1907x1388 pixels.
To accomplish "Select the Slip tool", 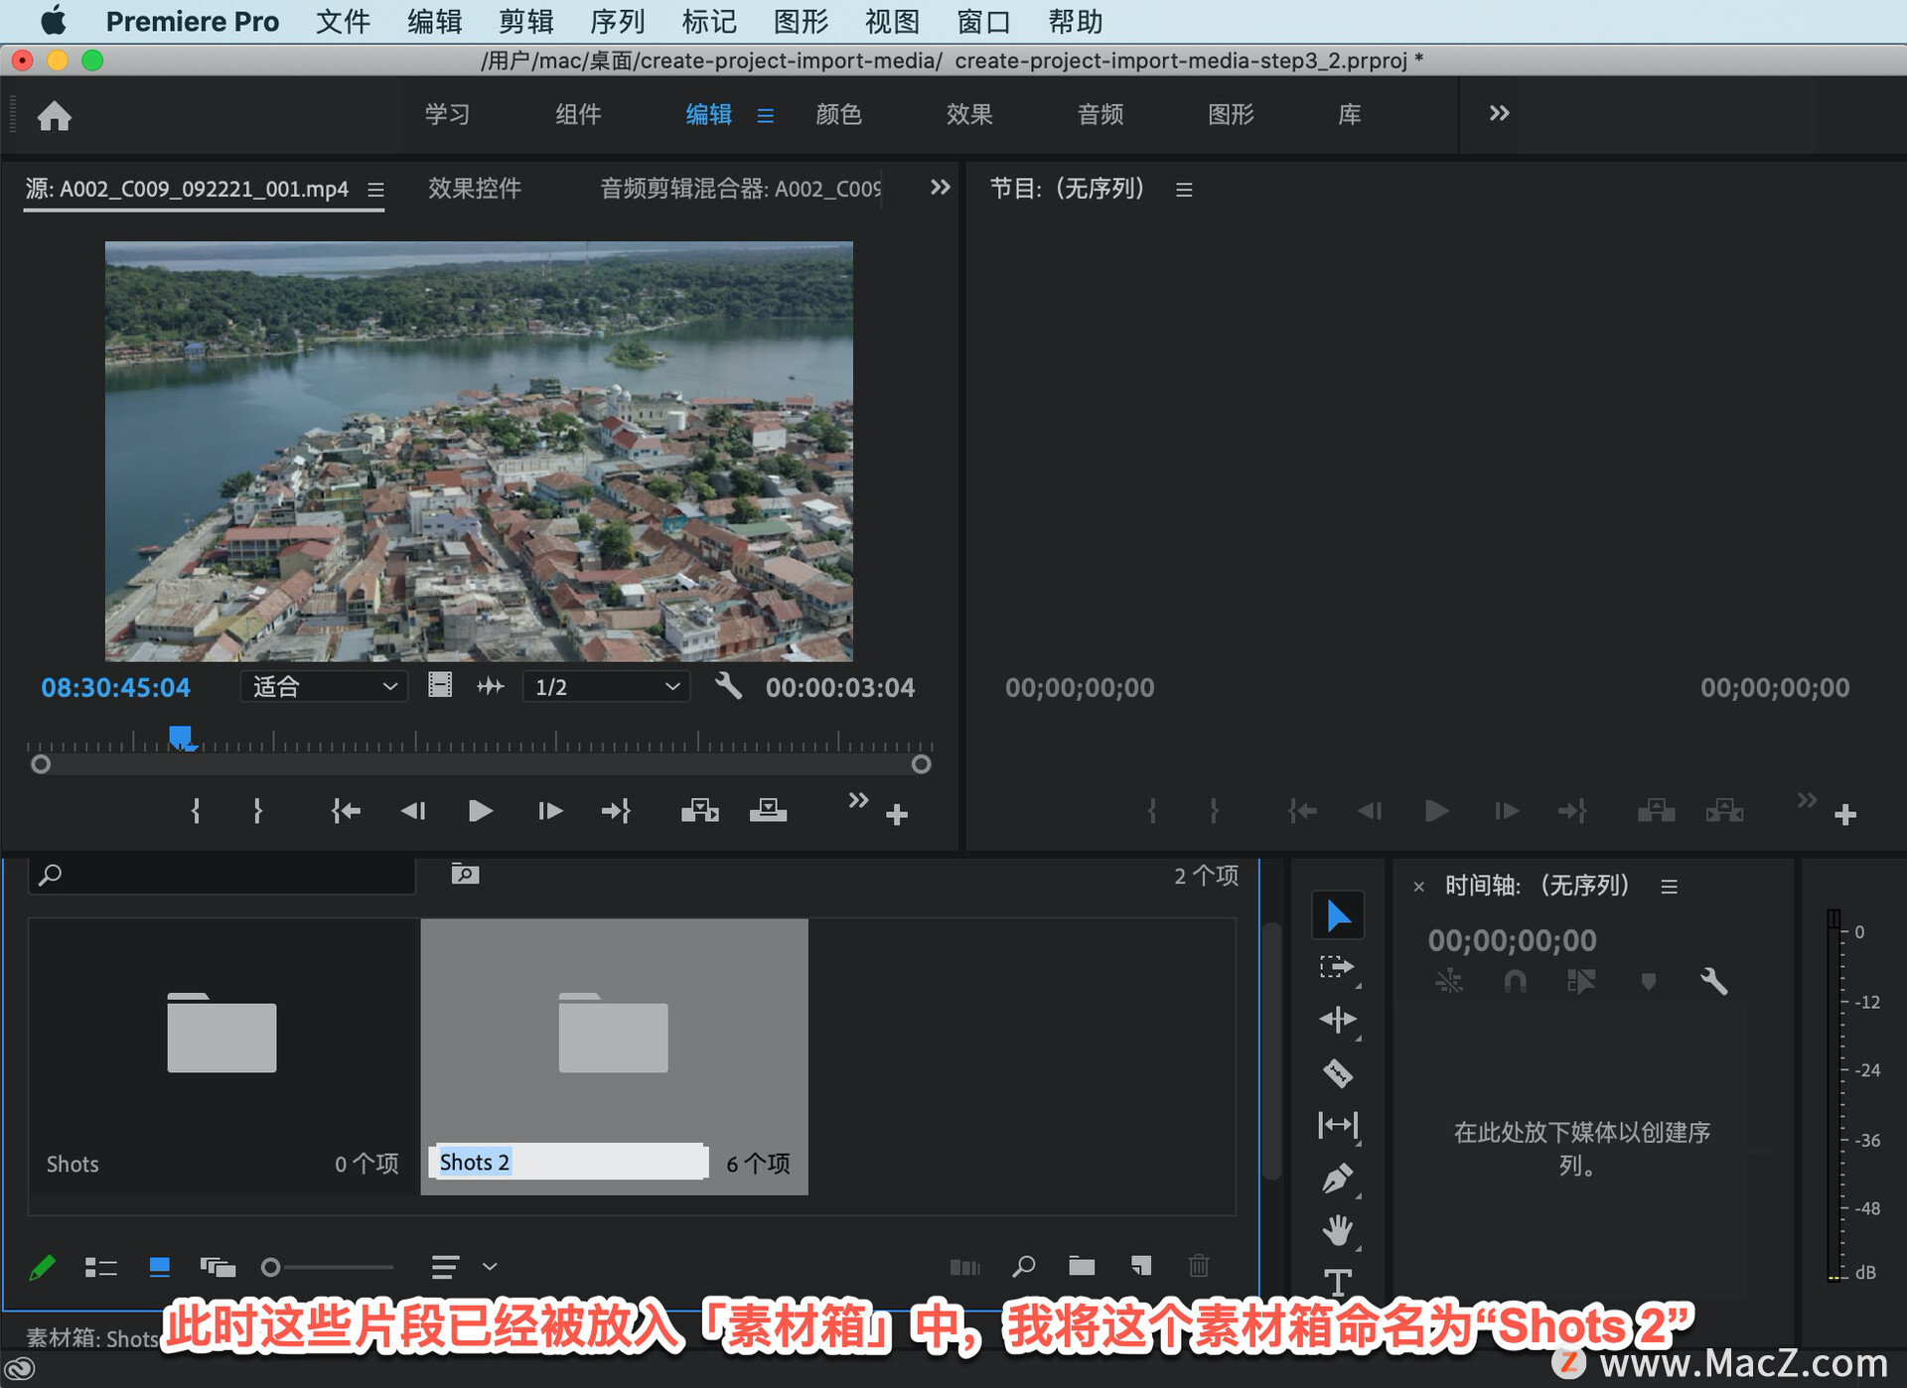I will [x=1338, y=1125].
